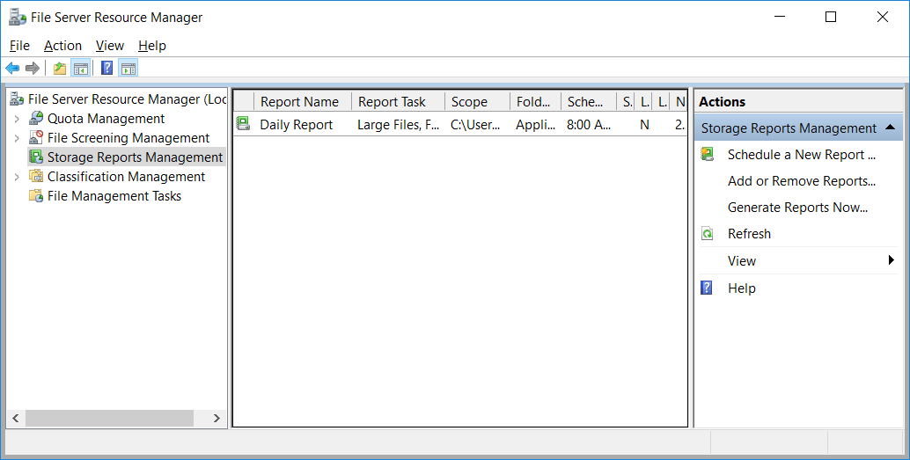Click View in the Actions pane

click(742, 261)
